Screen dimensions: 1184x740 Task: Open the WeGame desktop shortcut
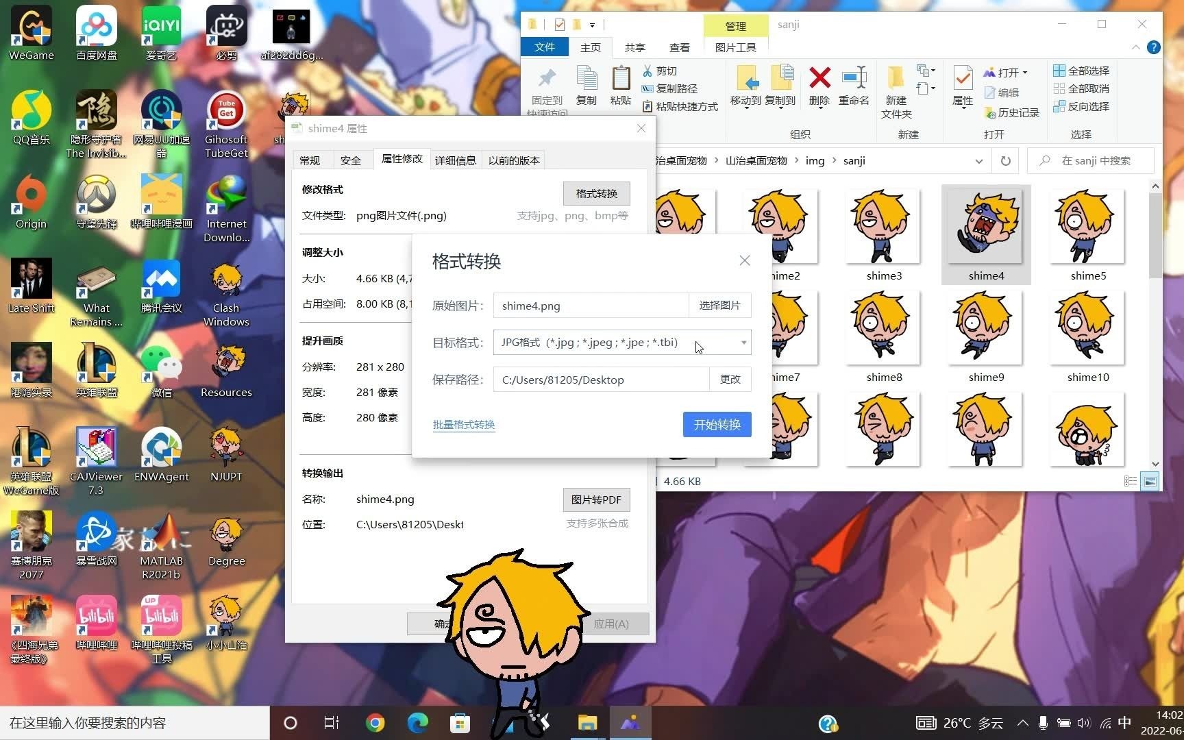coord(31,32)
